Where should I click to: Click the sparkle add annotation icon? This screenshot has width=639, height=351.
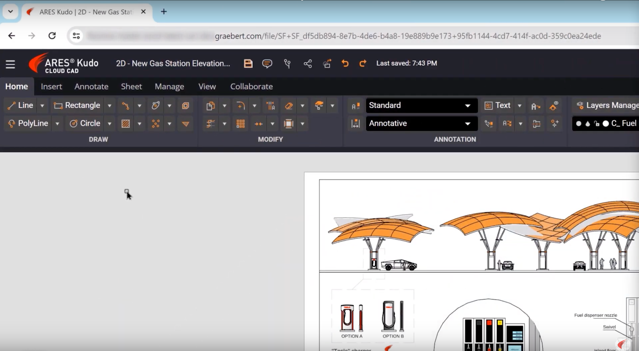coord(555,124)
